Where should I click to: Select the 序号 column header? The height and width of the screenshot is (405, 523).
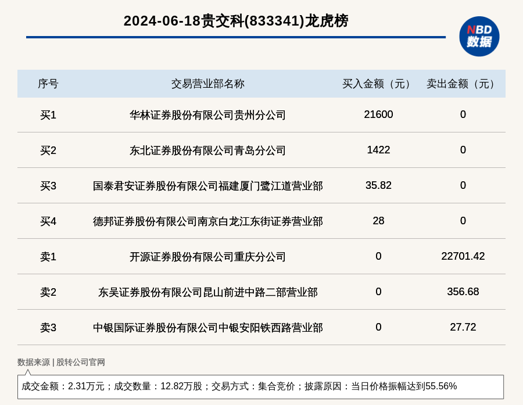pyautogui.click(x=48, y=84)
